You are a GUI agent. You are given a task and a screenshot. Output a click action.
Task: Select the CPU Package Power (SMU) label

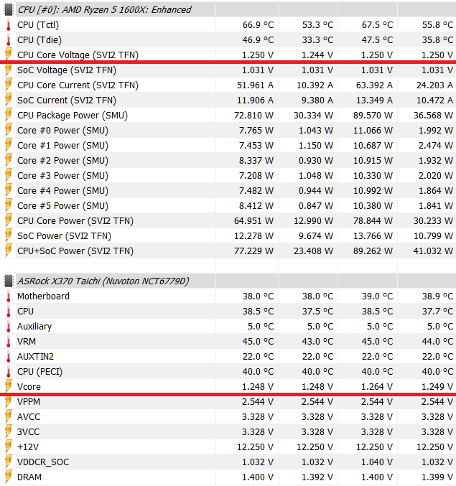pos(73,116)
